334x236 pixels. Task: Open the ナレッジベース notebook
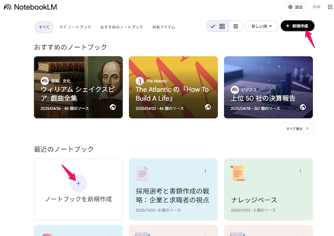coord(268,190)
